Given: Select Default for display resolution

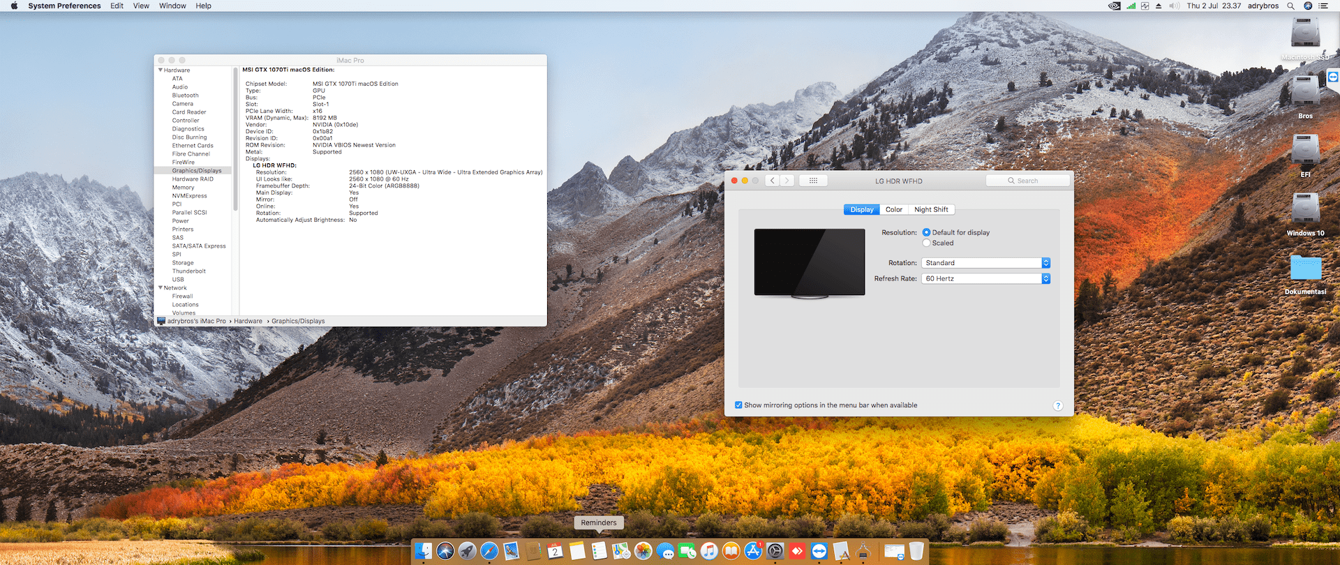Looking at the screenshot, I should (927, 232).
